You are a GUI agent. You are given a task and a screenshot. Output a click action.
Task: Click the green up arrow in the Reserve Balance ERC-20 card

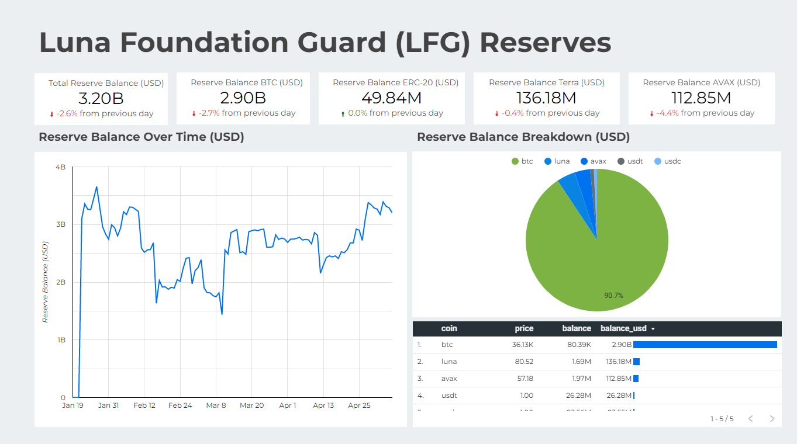coord(343,114)
